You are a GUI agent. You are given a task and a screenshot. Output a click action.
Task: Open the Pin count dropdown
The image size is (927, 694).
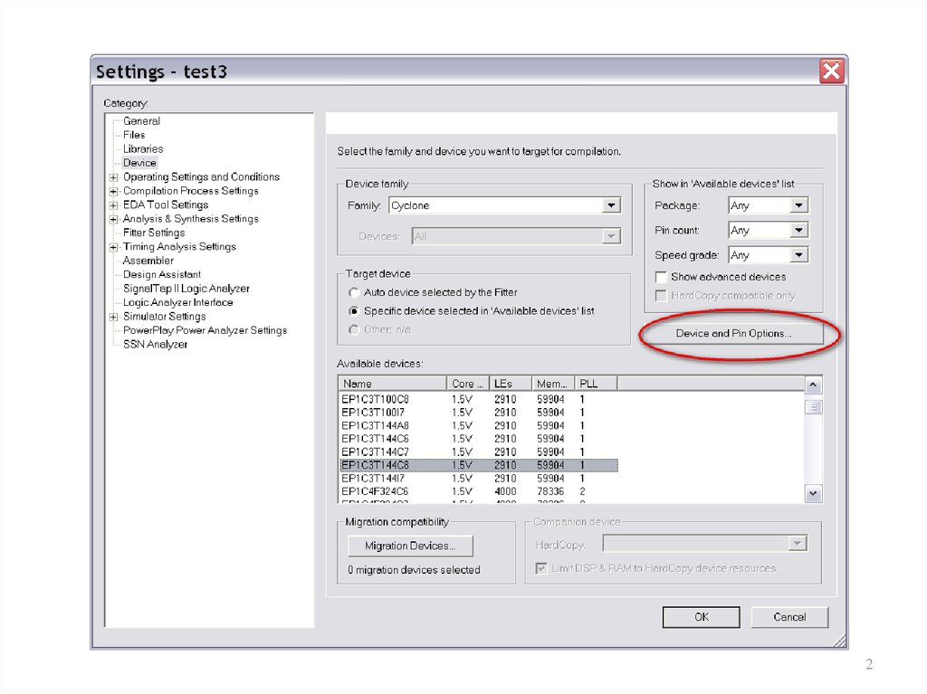pos(798,231)
